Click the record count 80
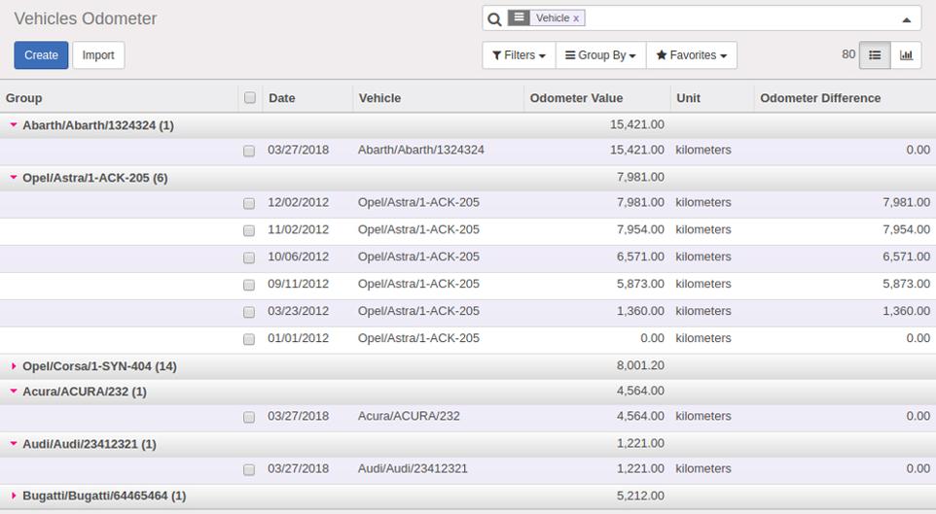This screenshot has height=514, width=936. coord(848,54)
